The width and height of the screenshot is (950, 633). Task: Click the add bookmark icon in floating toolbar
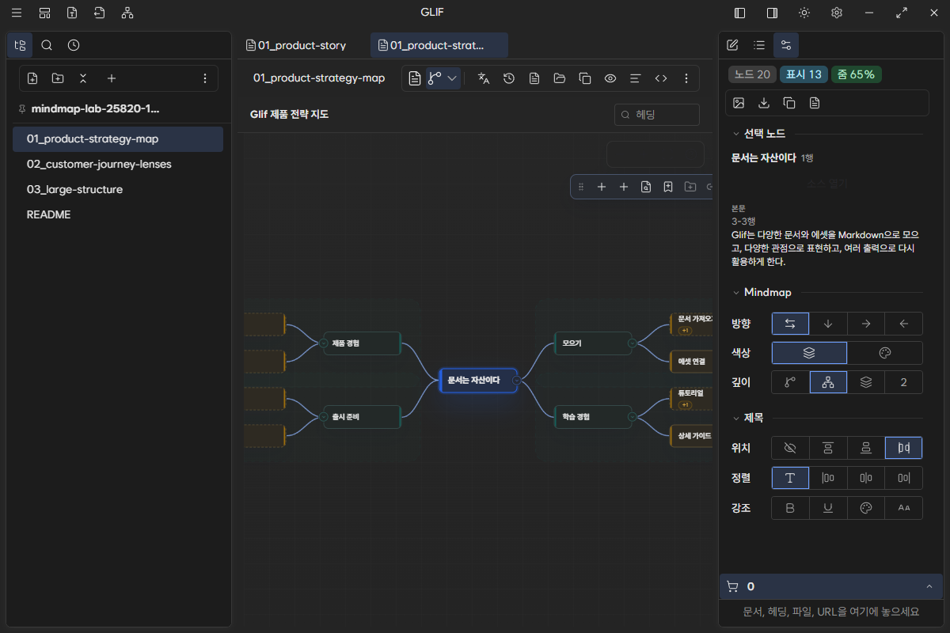(x=668, y=187)
